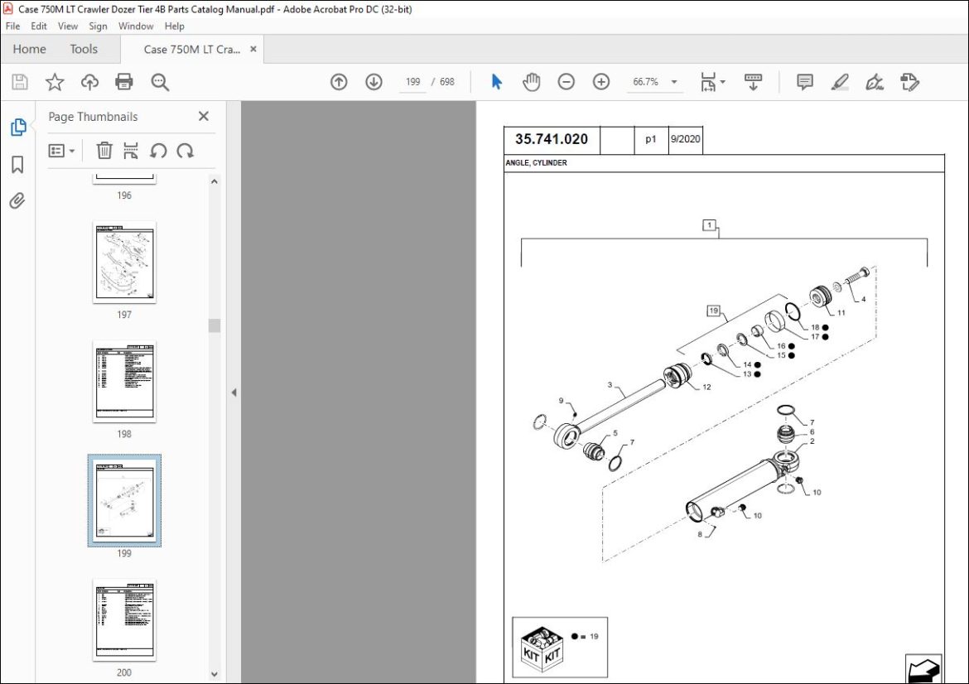Viewport: 969px width, 684px height.
Task: Rotate page counterclockwise
Action: click(158, 150)
